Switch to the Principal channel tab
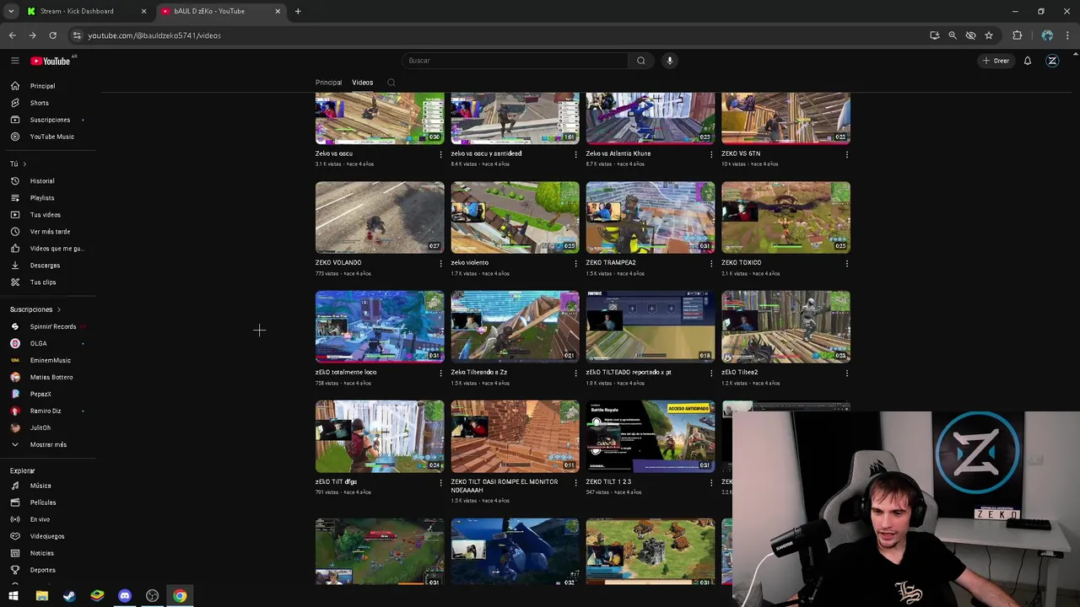The height and width of the screenshot is (607, 1080). pos(328,83)
